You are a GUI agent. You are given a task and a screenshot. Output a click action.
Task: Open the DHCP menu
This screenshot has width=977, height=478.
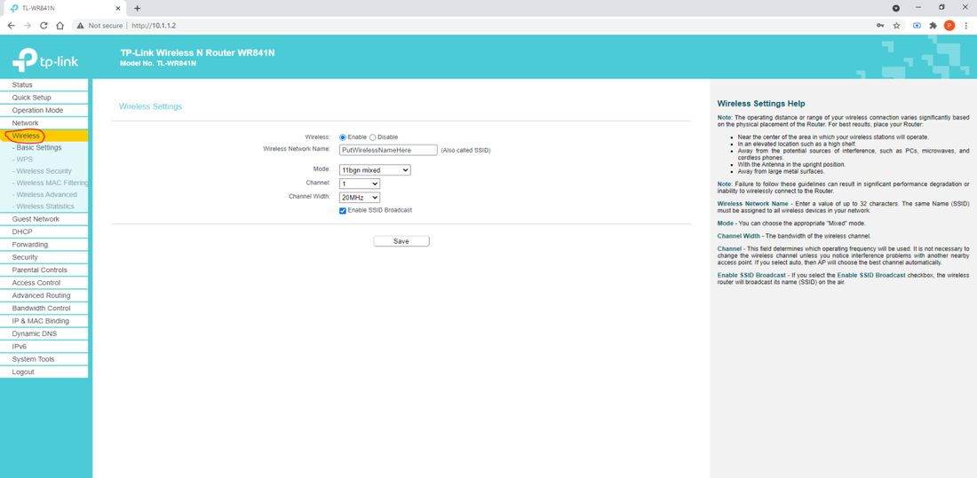(x=44, y=231)
